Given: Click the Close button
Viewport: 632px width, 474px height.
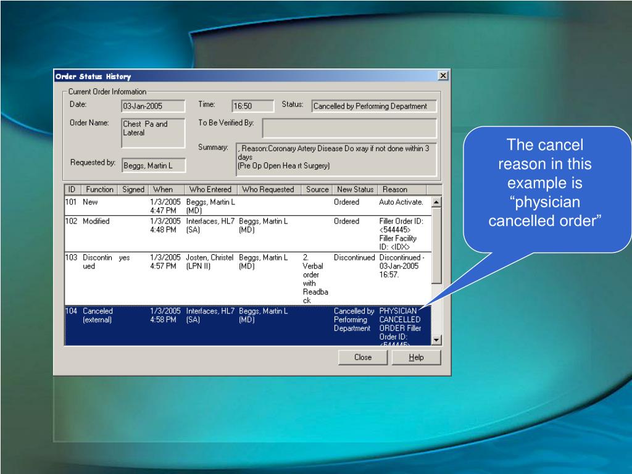Looking at the screenshot, I should click(362, 357).
